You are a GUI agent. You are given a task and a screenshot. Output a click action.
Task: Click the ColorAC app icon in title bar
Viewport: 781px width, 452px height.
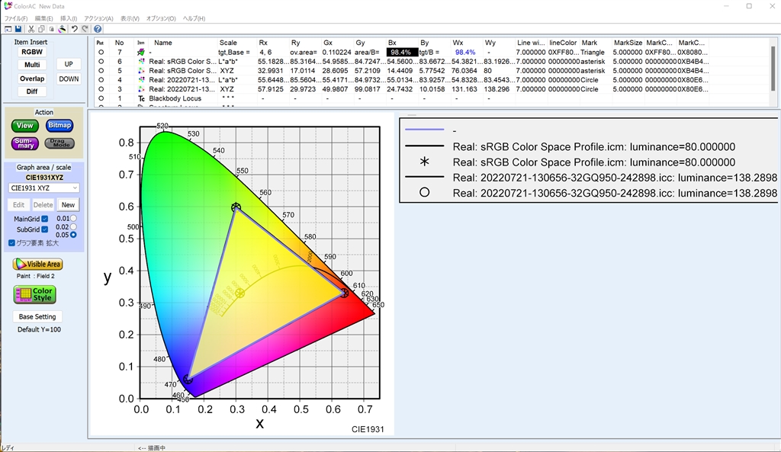8,6
